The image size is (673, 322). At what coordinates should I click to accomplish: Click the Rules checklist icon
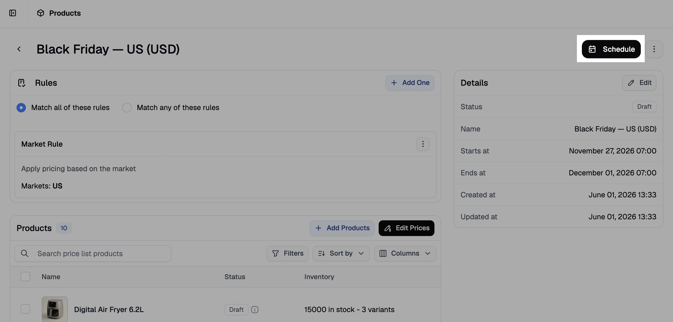coord(22,83)
